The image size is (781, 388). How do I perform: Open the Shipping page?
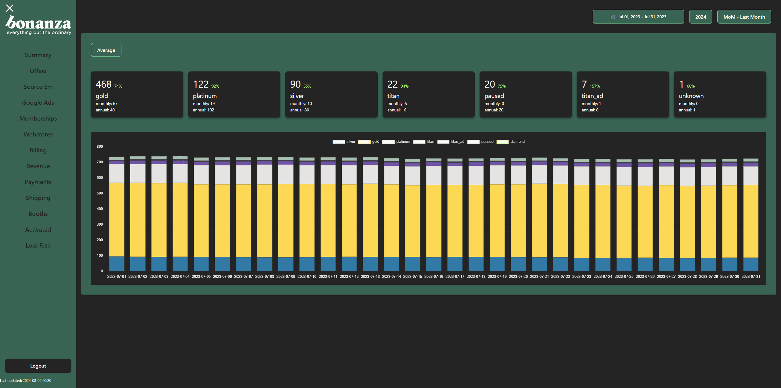(38, 198)
